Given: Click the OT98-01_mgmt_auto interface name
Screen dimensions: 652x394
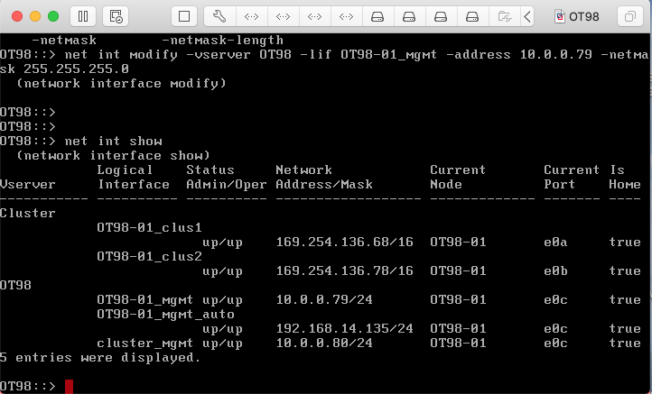Looking at the screenshot, I should [165, 315].
